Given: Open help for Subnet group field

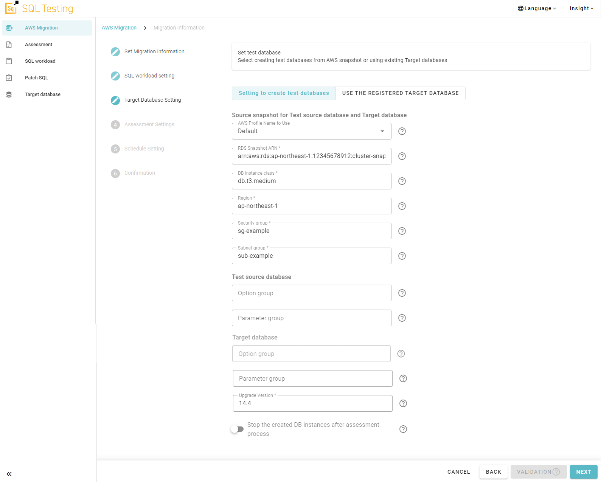Looking at the screenshot, I should (402, 256).
